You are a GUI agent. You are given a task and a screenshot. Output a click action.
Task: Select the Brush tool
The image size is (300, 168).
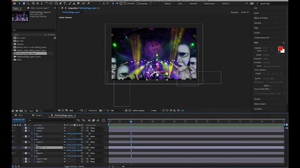point(70,3)
